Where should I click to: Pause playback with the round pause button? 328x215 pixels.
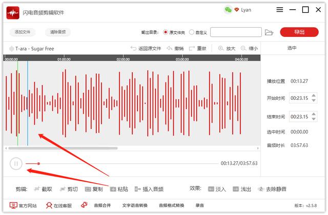pos(16,164)
